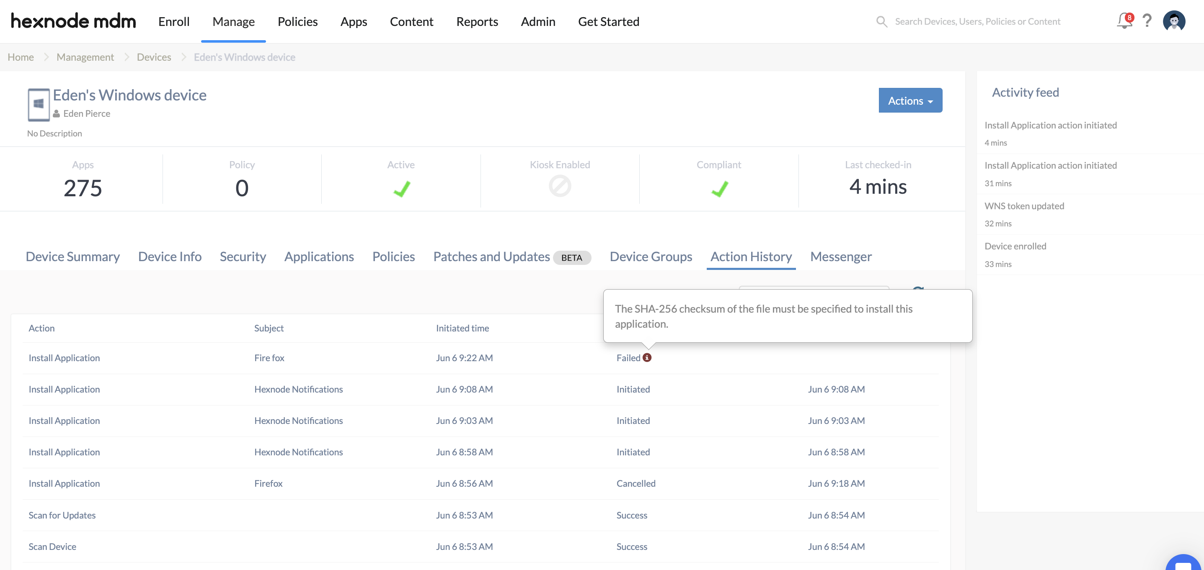Click the Last checked-in 4 mins value

pyautogui.click(x=878, y=187)
